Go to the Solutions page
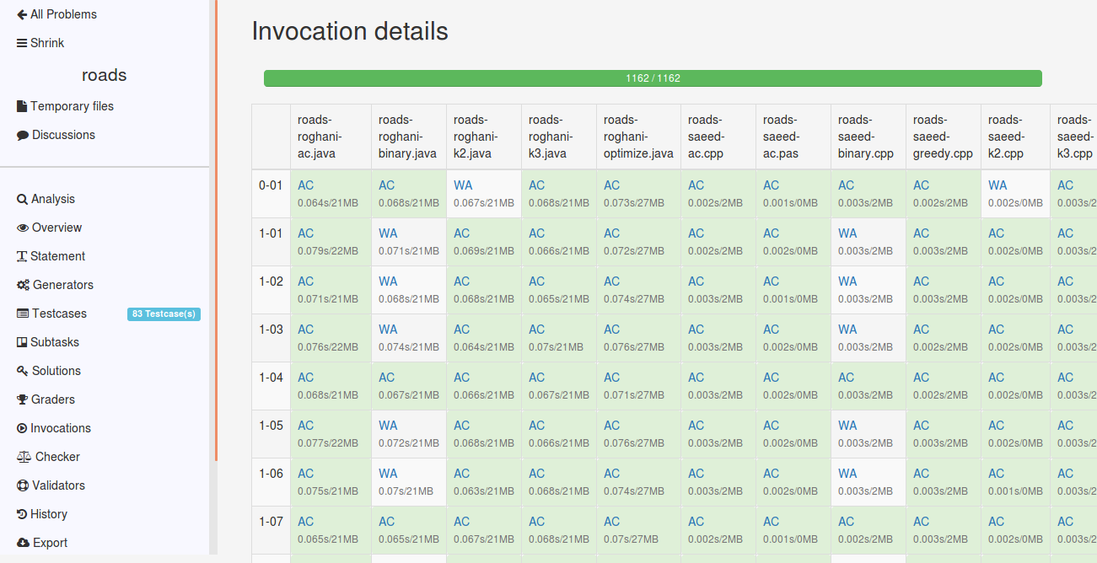This screenshot has width=1097, height=563. 56,371
